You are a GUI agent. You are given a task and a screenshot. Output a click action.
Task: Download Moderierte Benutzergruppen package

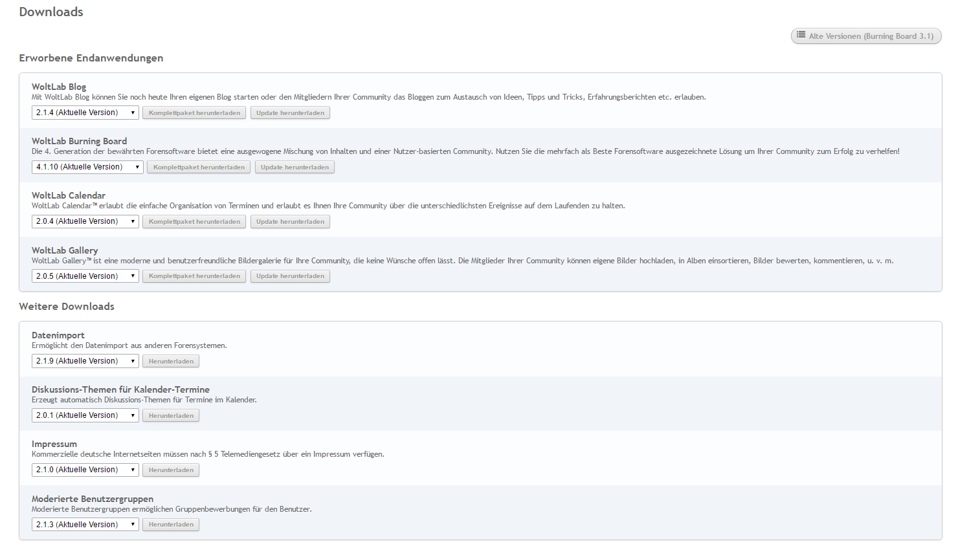click(171, 525)
